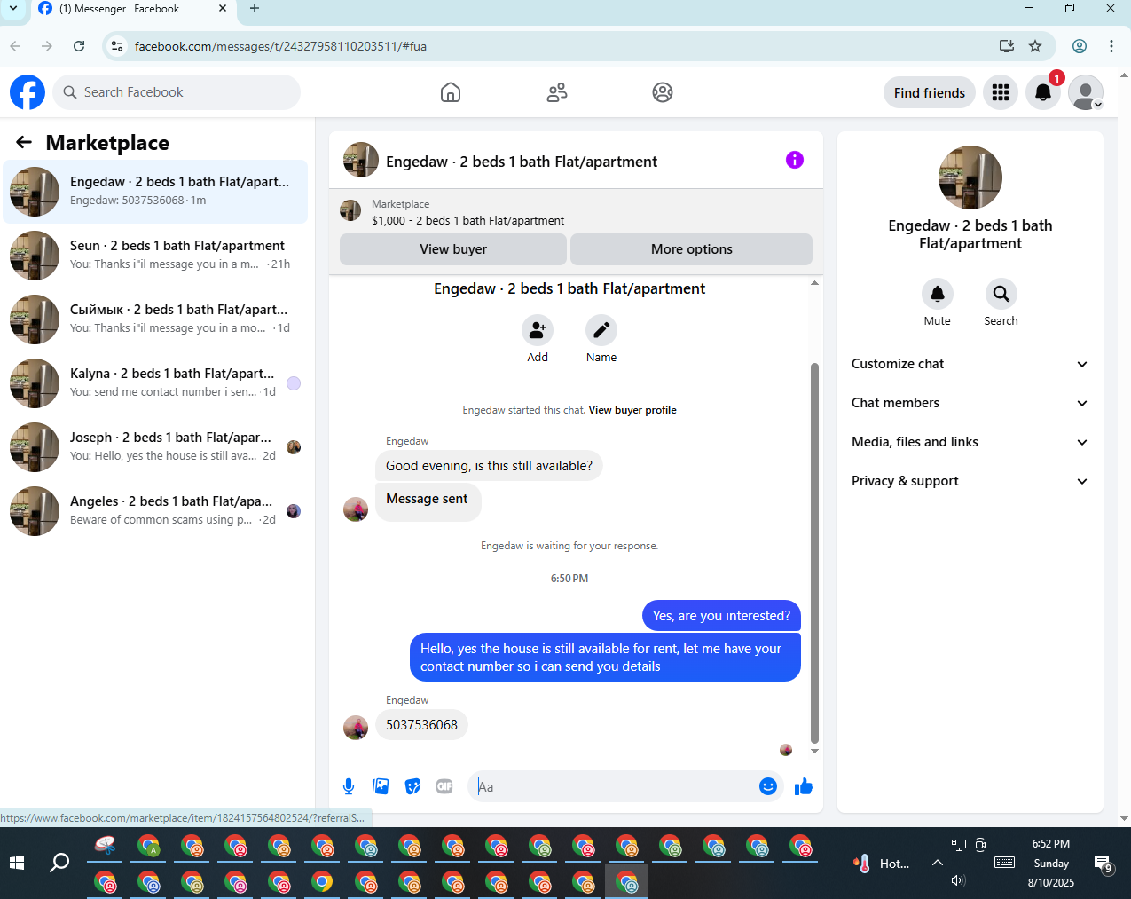The image size is (1131, 899).
Task: View site information icon in address bar
Action: click(x=117, y=46)
